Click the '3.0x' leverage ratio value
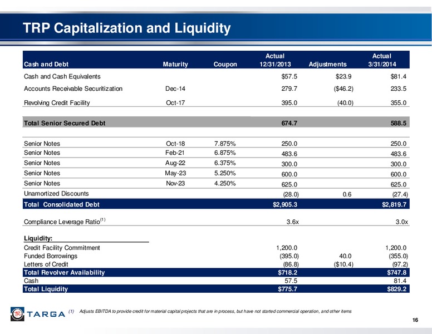The height and width of the screenshot is (334, 432). [402, 222]
